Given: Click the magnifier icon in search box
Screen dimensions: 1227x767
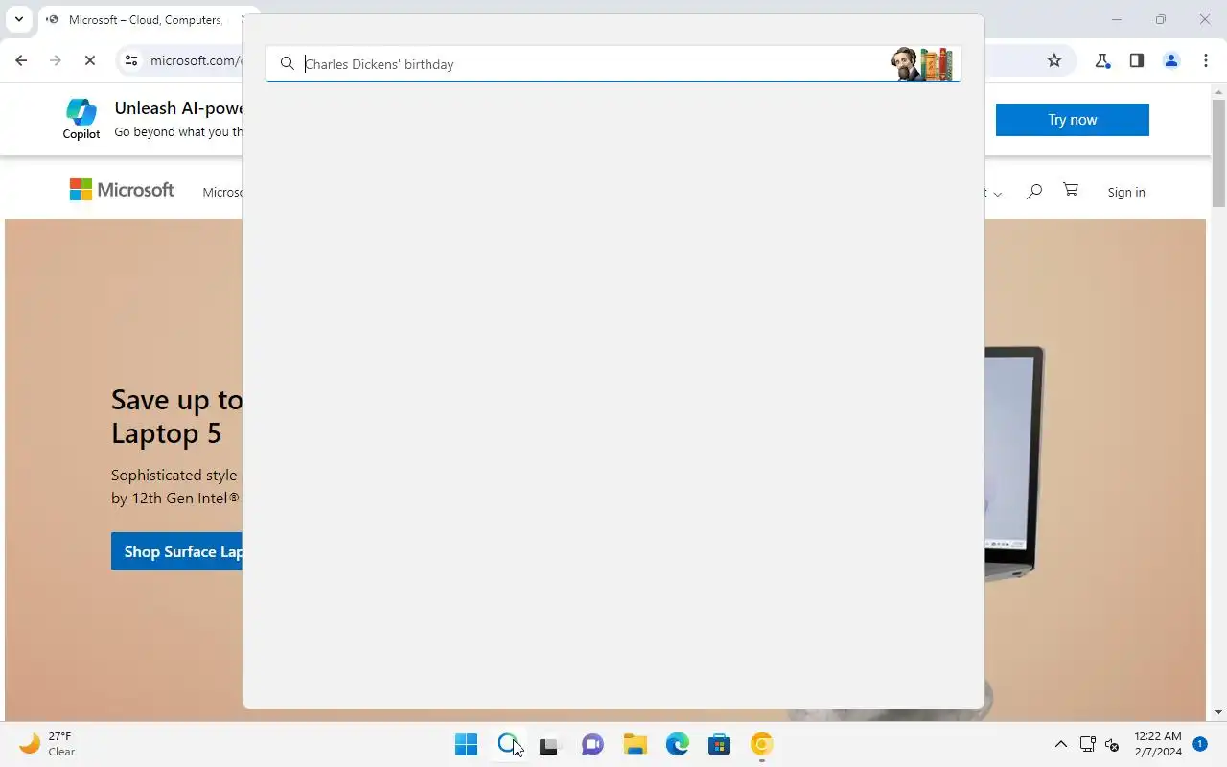Looking at the screenshot, I should tap(287, 64).
